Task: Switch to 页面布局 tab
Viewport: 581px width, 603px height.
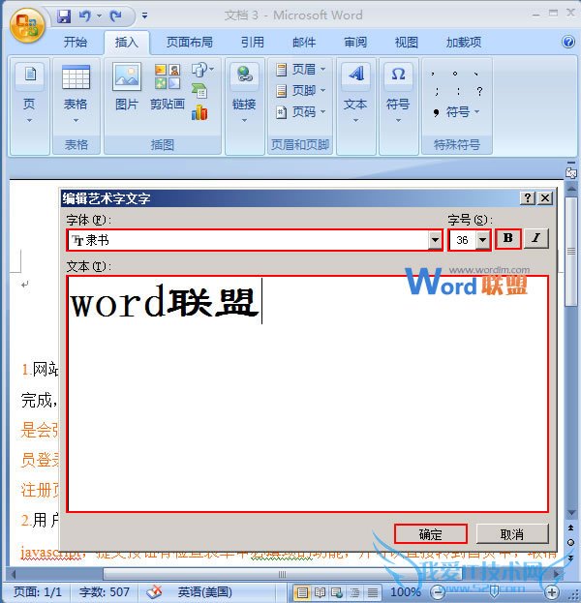Action: [x=189, y=42]
